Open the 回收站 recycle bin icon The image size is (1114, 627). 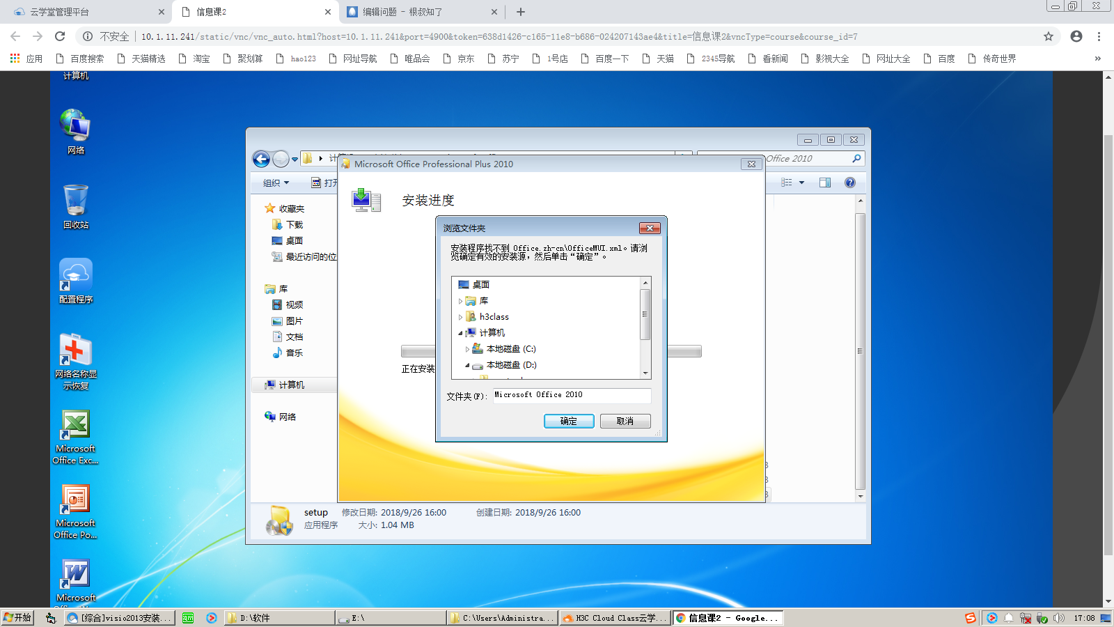75,206
